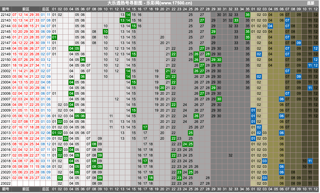Click green highlighted 01 in row 22146
This screenshot has height=193, width=320.
[54, 37]
